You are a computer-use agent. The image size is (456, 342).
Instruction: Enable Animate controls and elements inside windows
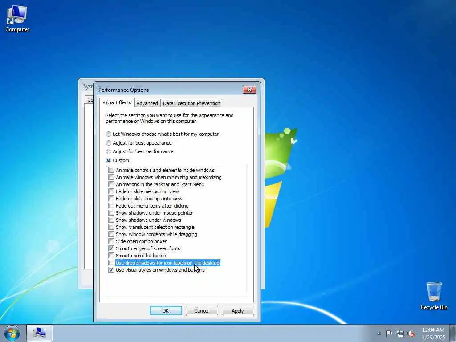click(111, 170)
